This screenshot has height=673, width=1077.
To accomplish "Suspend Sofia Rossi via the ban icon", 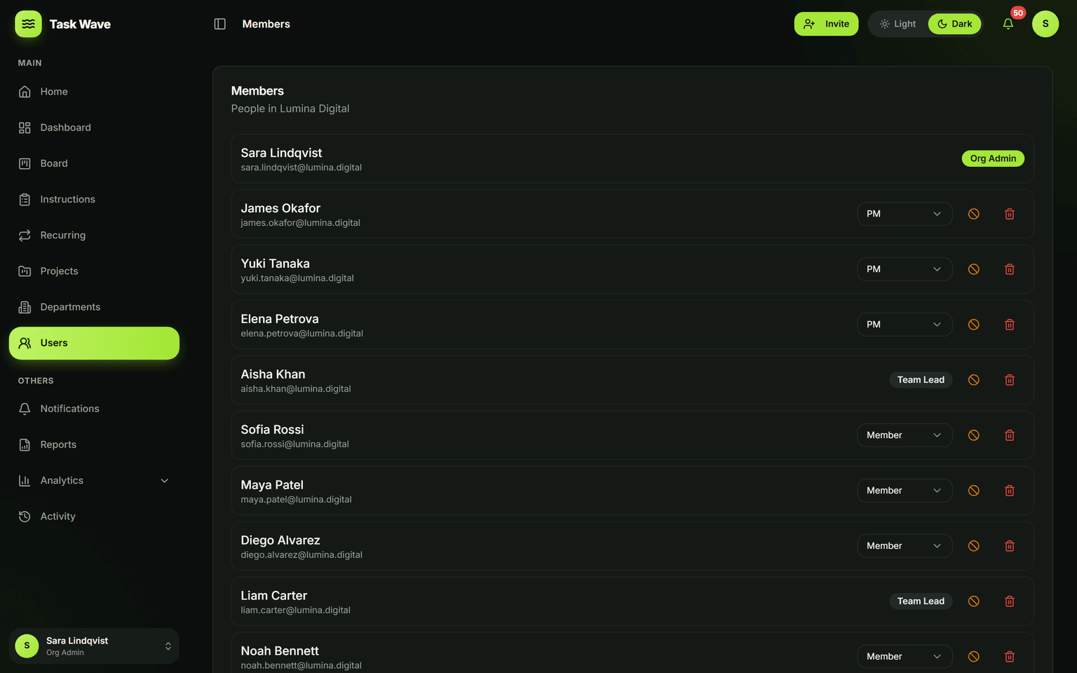I will click(974, 435).
